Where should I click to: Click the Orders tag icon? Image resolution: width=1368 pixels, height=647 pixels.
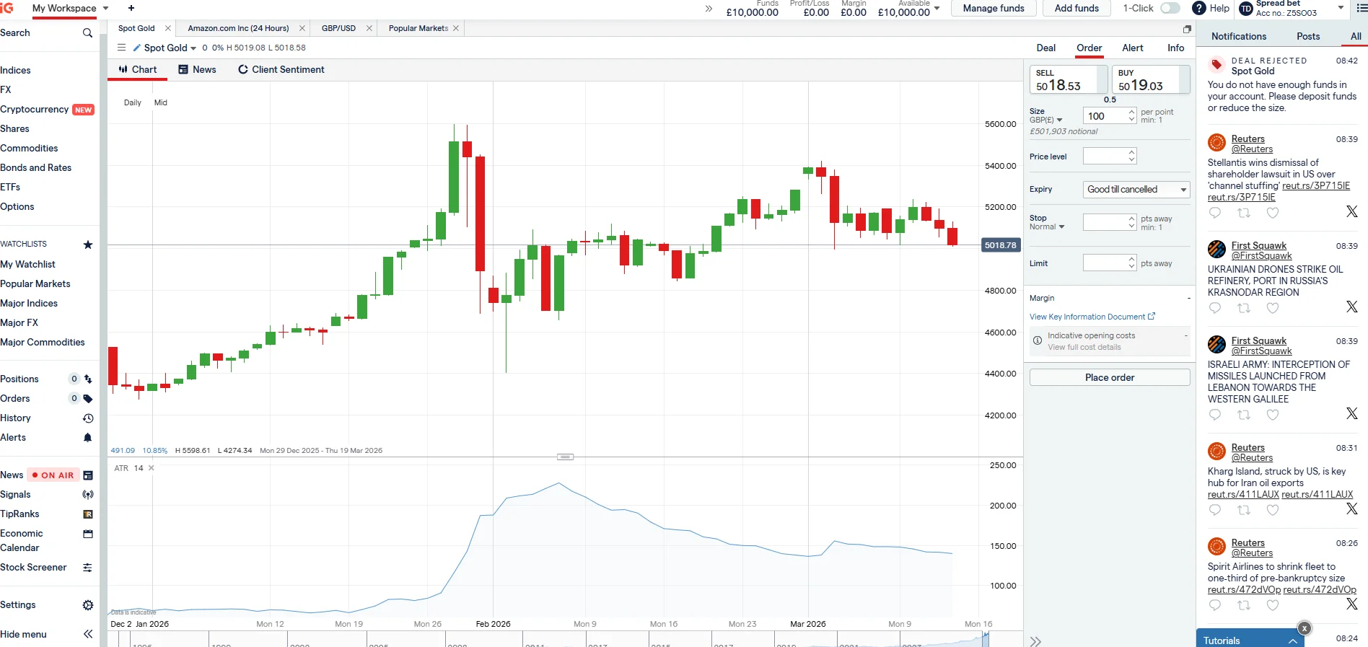pyautogui.click(x=88, y=398)
